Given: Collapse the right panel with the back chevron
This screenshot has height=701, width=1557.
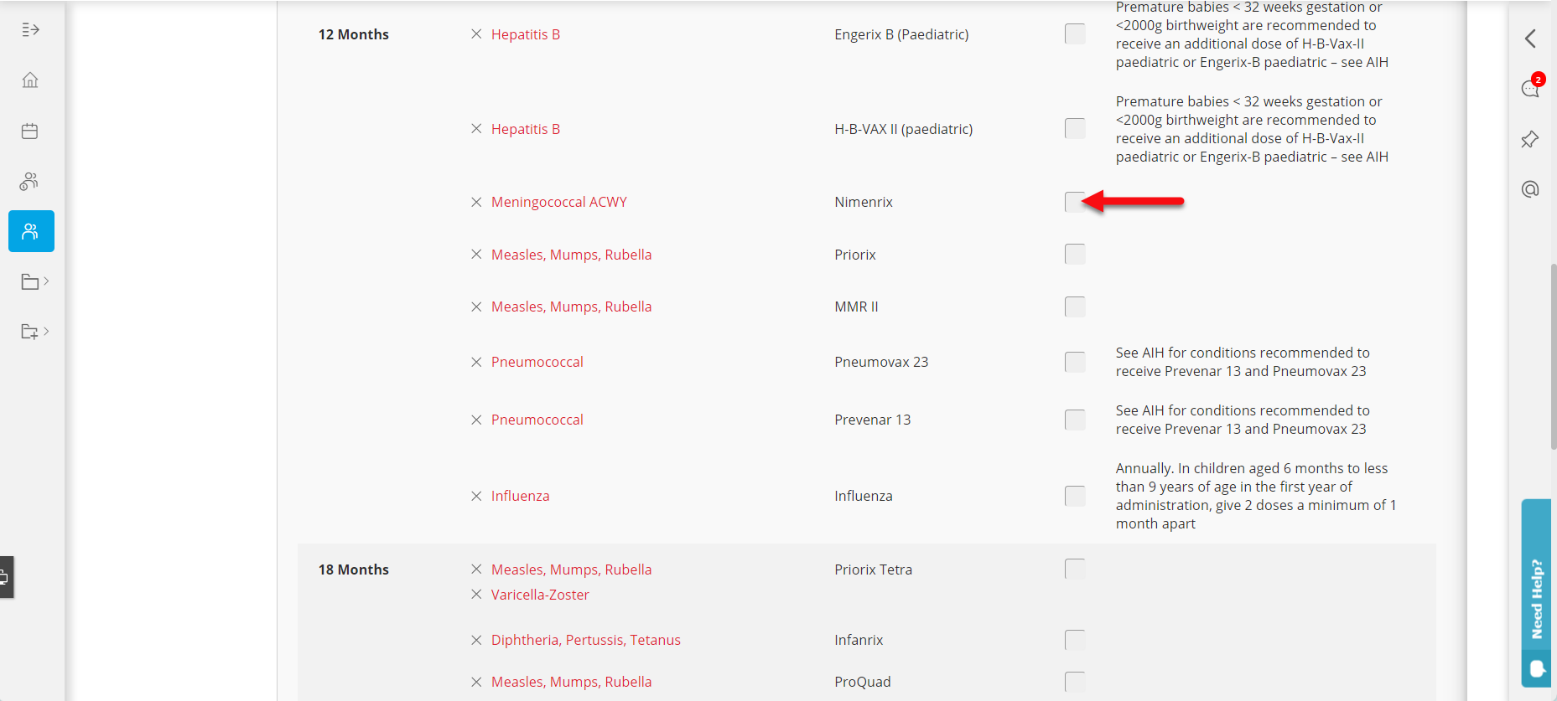Looking at the screenshot, I should click(x=1530, y=39).
